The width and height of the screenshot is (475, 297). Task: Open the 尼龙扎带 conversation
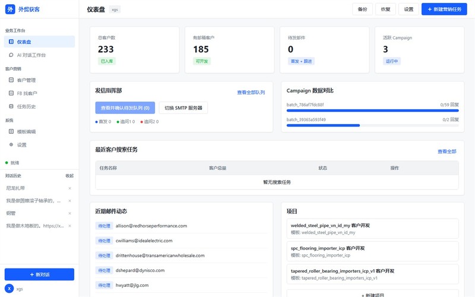click(15, 188)
